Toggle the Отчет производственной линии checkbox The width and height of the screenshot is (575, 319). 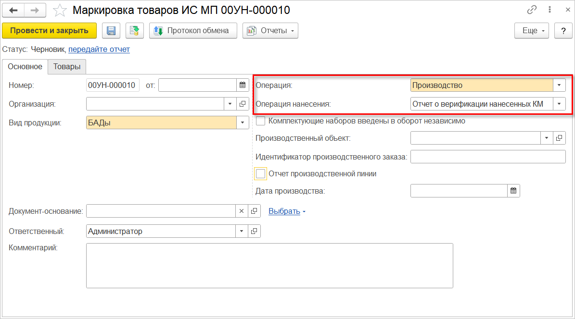point(261,173)
